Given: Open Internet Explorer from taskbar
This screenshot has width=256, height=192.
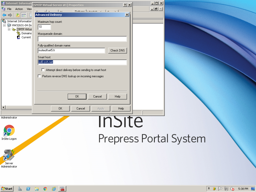Looking at the screenshot, I should (x=54, y=189).
